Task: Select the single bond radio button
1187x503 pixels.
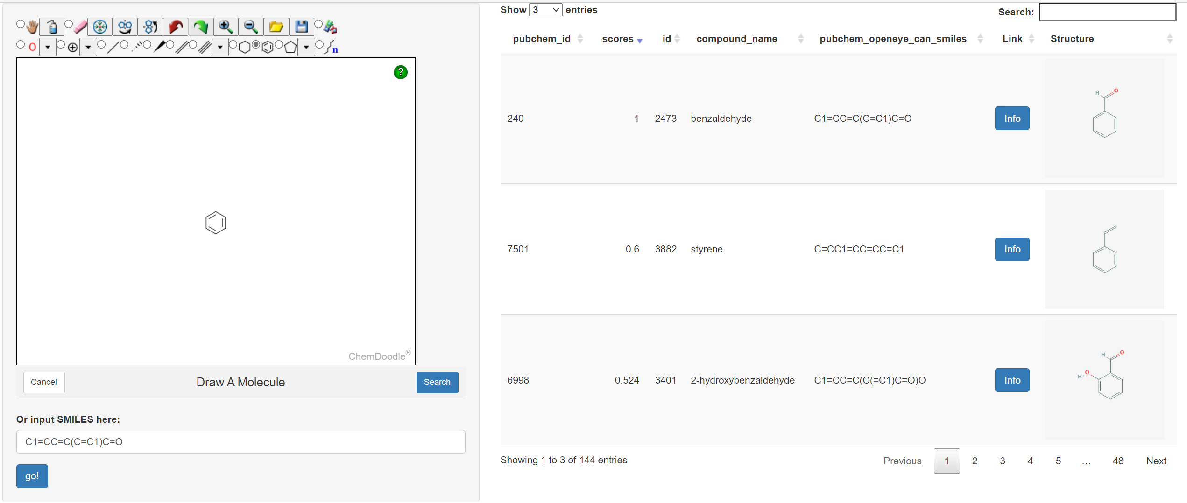Action: click(101, 45)
